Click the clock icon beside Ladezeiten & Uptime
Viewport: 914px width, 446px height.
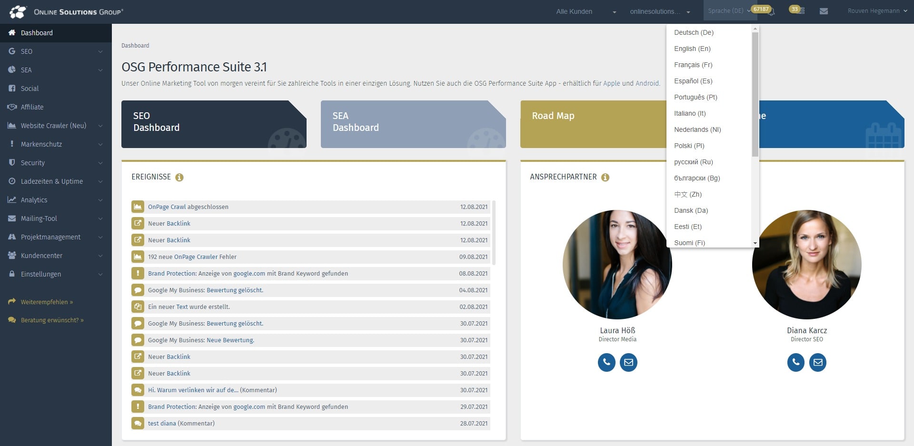pos(12,181)
